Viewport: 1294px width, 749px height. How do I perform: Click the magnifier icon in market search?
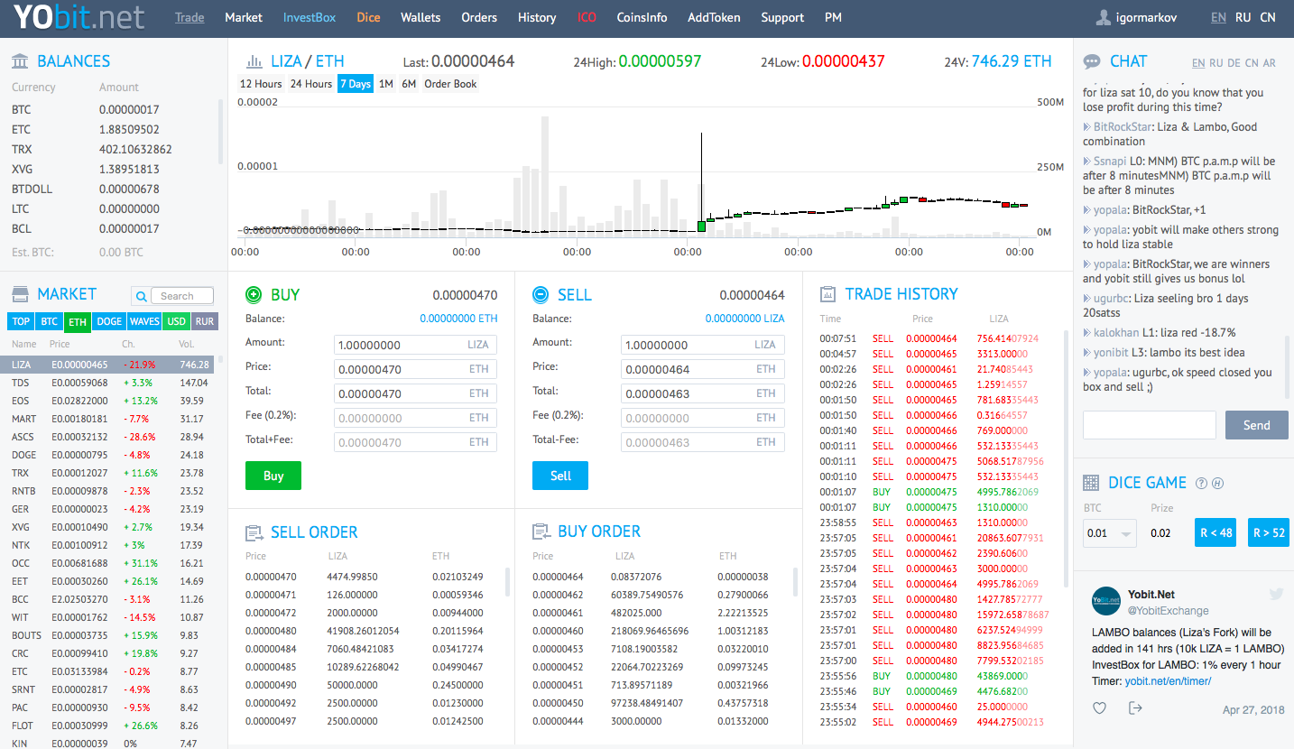coord(141,296)
